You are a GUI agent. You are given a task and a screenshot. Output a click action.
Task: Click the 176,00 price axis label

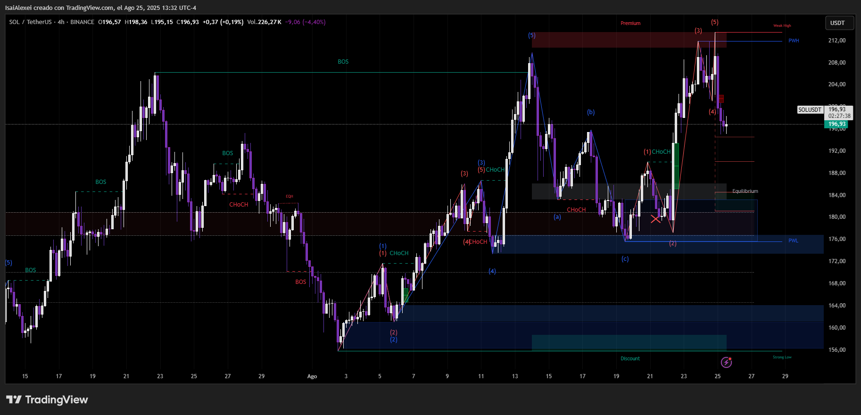point(837,239)
